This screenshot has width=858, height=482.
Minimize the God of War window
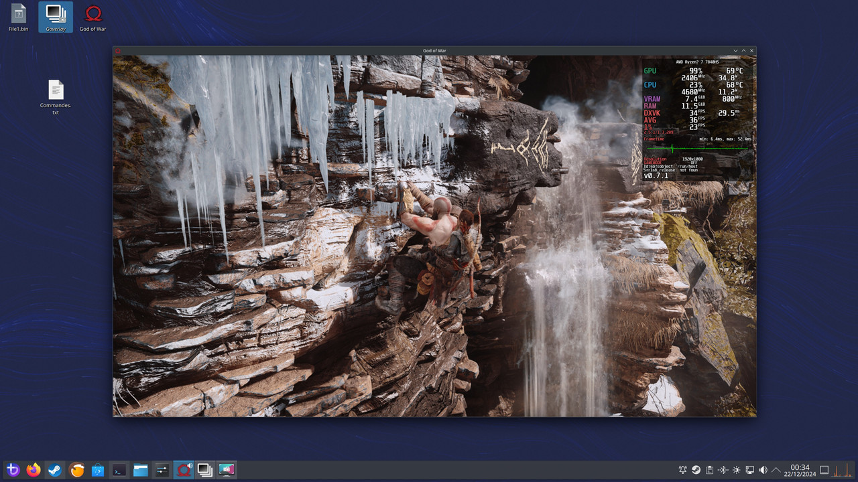tap(735, 51)
